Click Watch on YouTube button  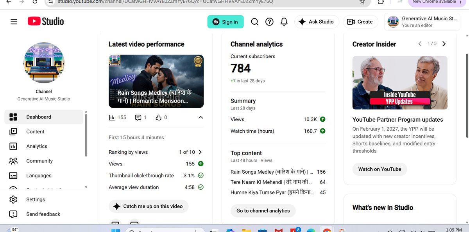[379, 169]
